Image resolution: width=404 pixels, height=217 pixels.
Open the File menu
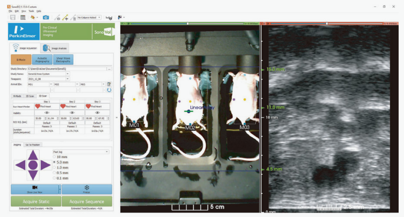pyautogui.click(x=10, y=11)
